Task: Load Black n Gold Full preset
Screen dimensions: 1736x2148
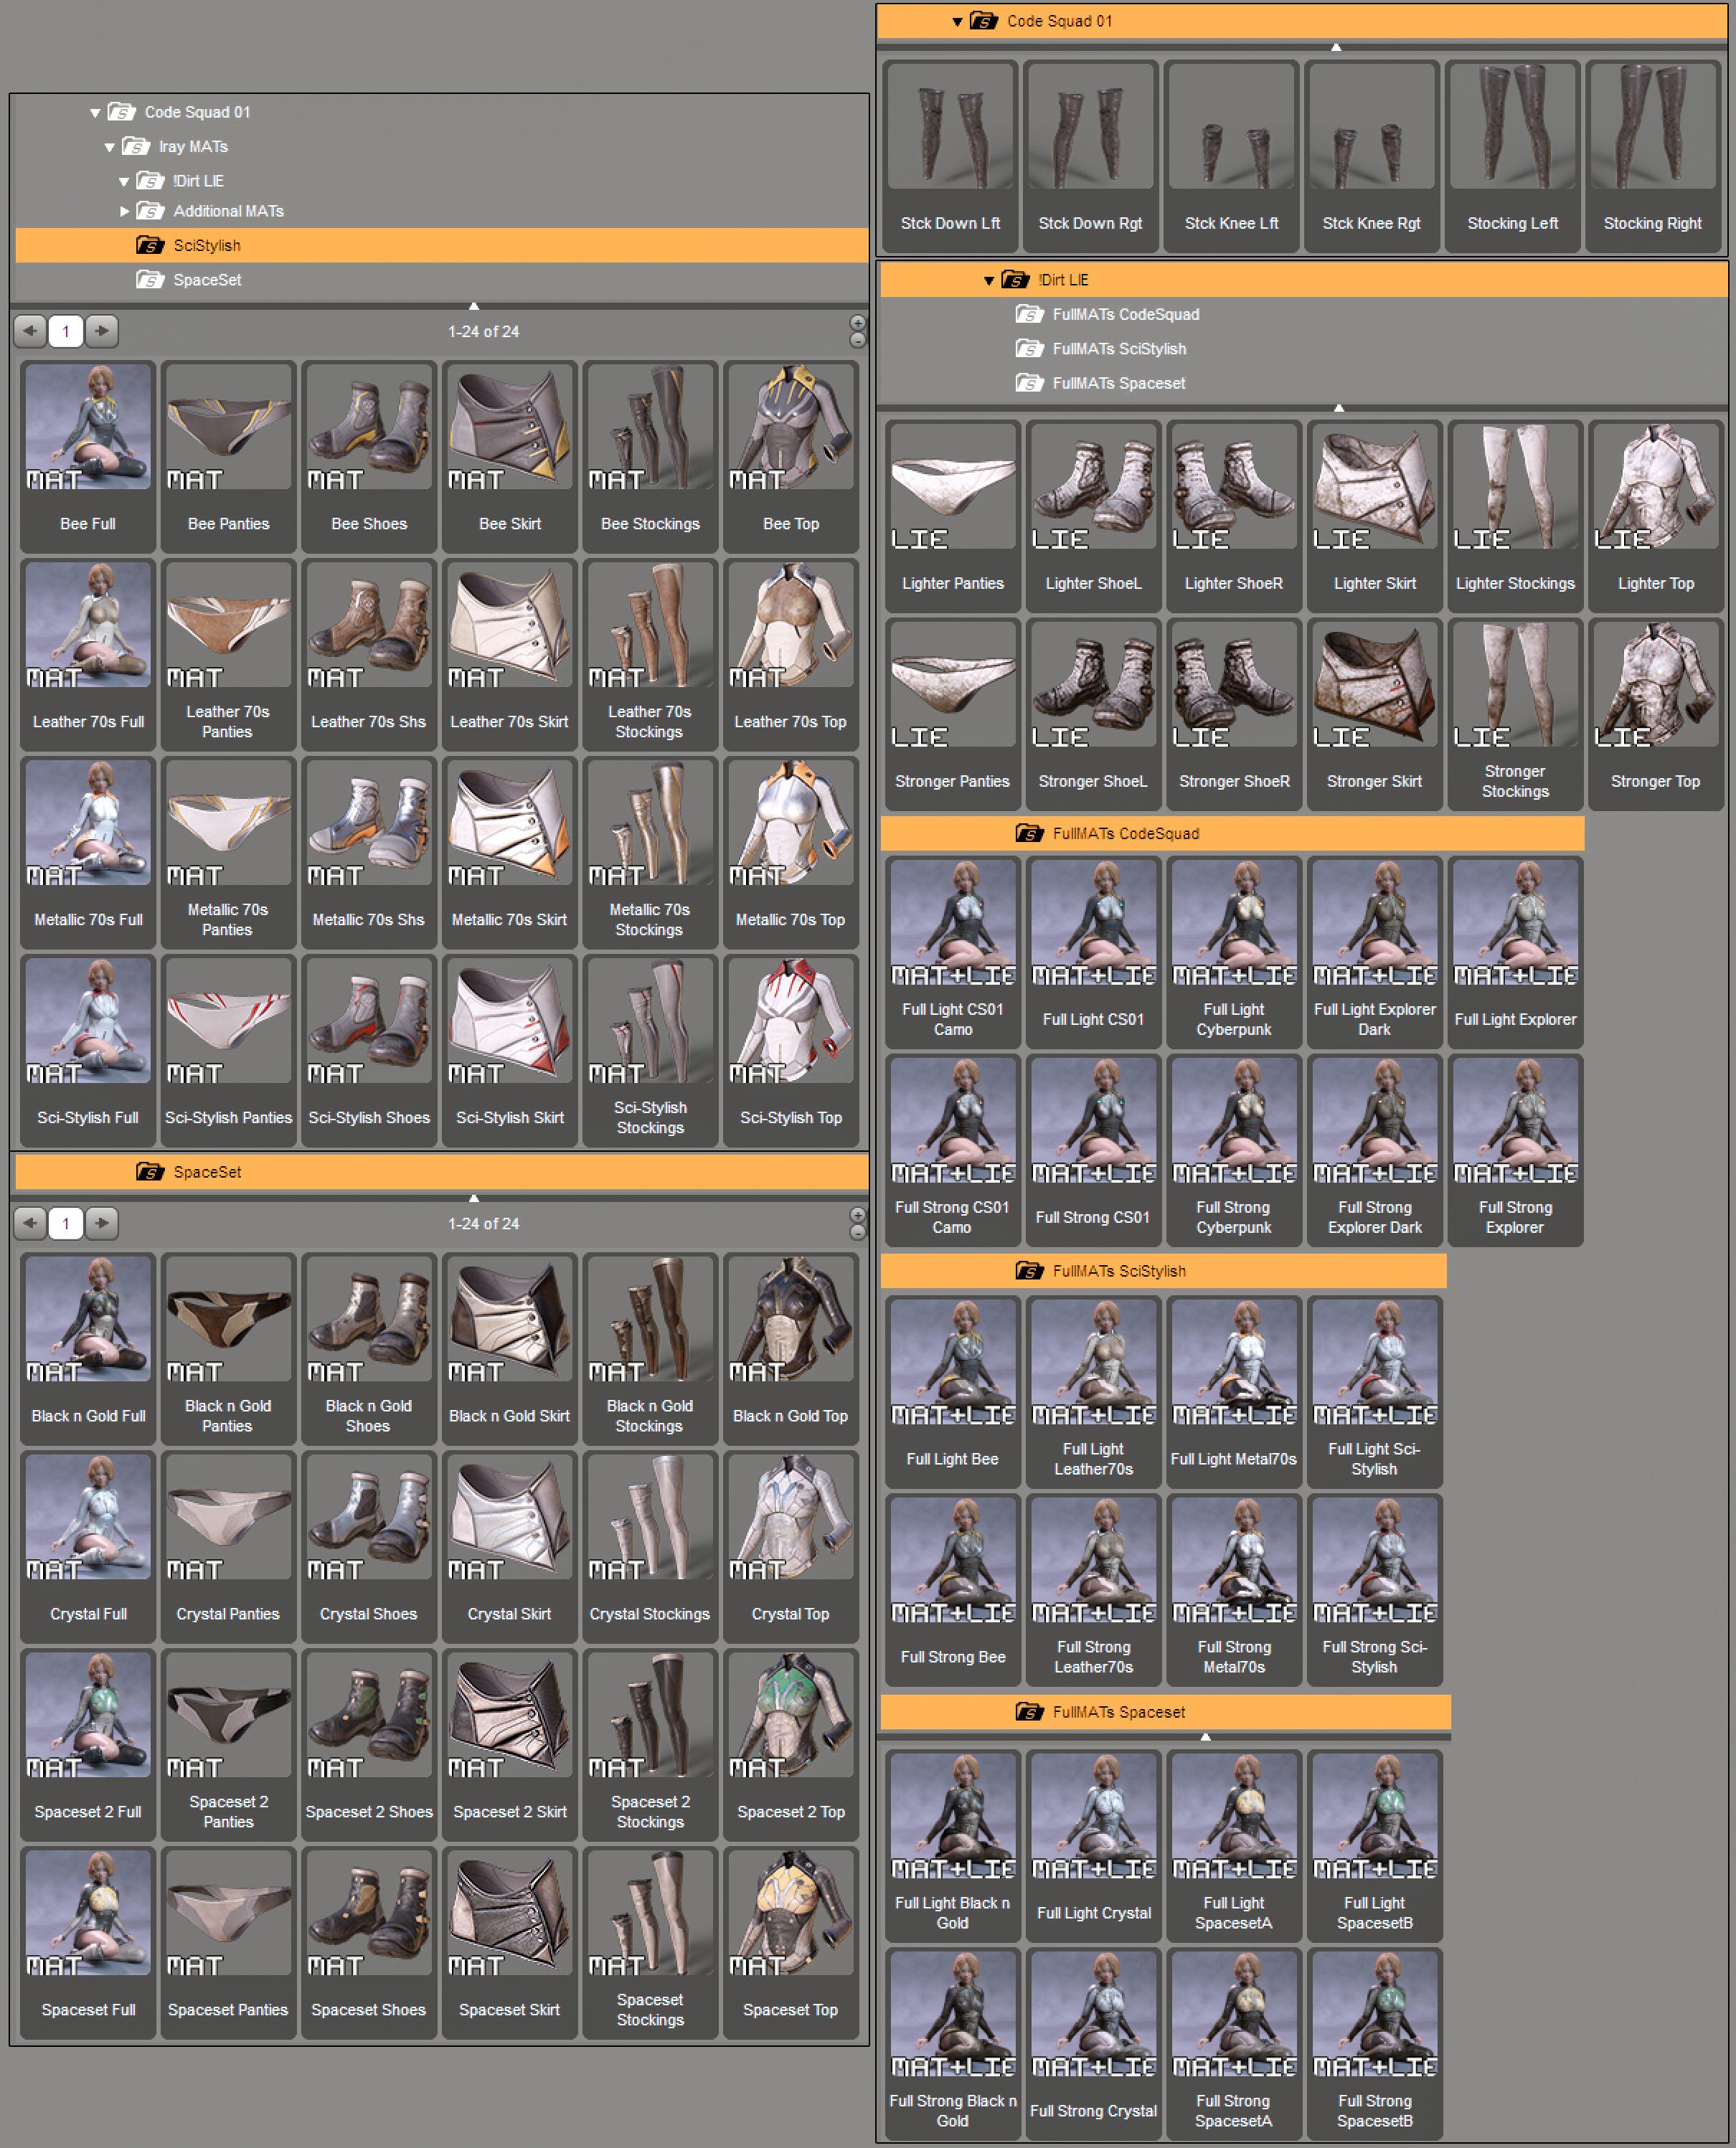Action: [88, 1348]
